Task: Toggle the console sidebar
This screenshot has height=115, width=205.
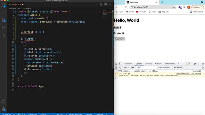Action: pos(116,67)
